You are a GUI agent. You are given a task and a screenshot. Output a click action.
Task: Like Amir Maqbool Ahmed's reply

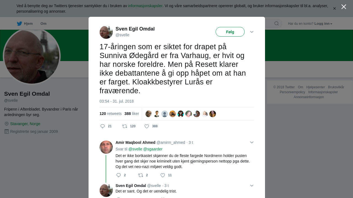[163, 175]
